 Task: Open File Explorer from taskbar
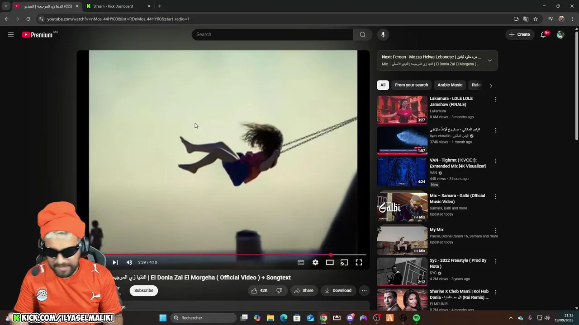coord(271,318)
